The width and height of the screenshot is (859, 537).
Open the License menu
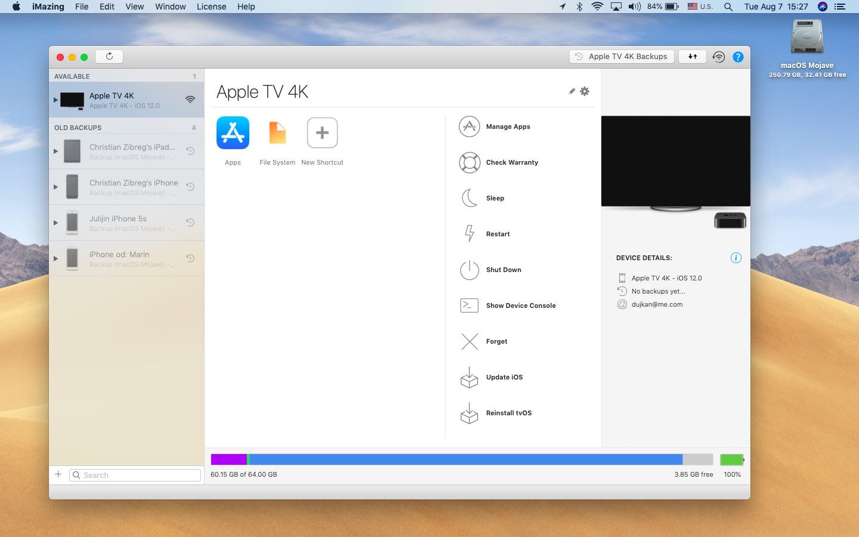[211, 7]
